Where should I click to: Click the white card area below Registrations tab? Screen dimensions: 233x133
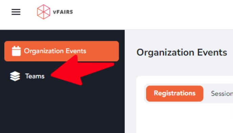184,119
